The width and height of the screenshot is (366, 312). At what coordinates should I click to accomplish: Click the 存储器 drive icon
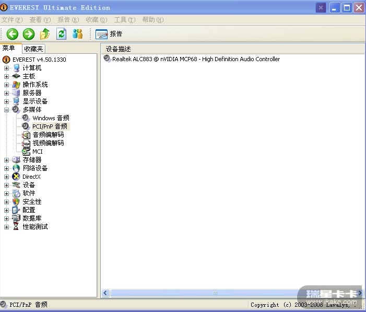(16, 160)
